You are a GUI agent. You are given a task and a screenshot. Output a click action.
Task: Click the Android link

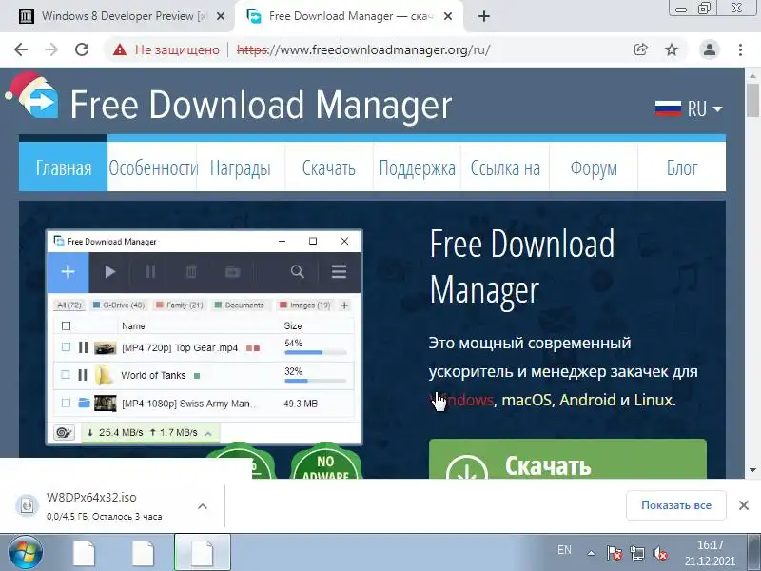(587, 400)
